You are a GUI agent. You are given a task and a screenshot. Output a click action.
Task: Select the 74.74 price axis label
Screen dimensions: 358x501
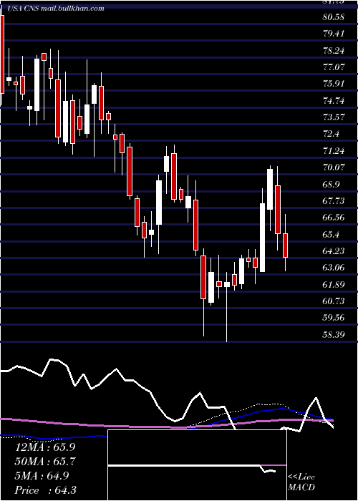pos(334,101)
